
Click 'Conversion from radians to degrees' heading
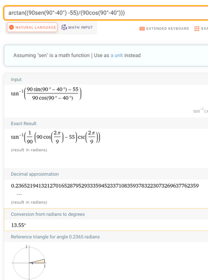tap(47, 214)
